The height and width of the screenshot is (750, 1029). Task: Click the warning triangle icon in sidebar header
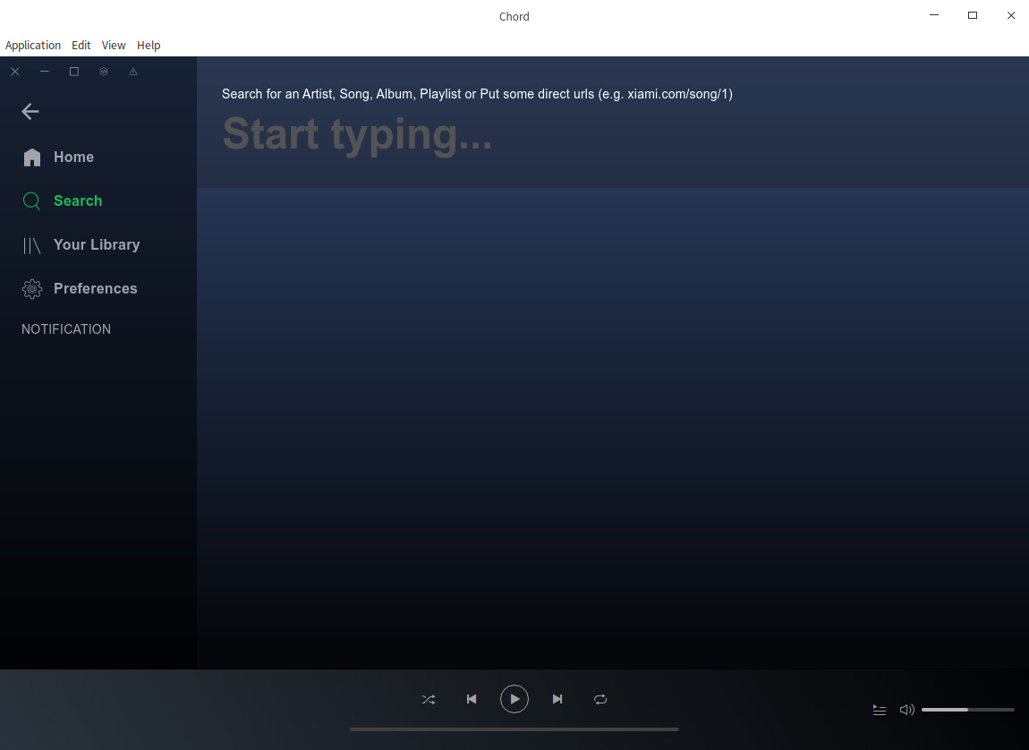tap(133, 72)
